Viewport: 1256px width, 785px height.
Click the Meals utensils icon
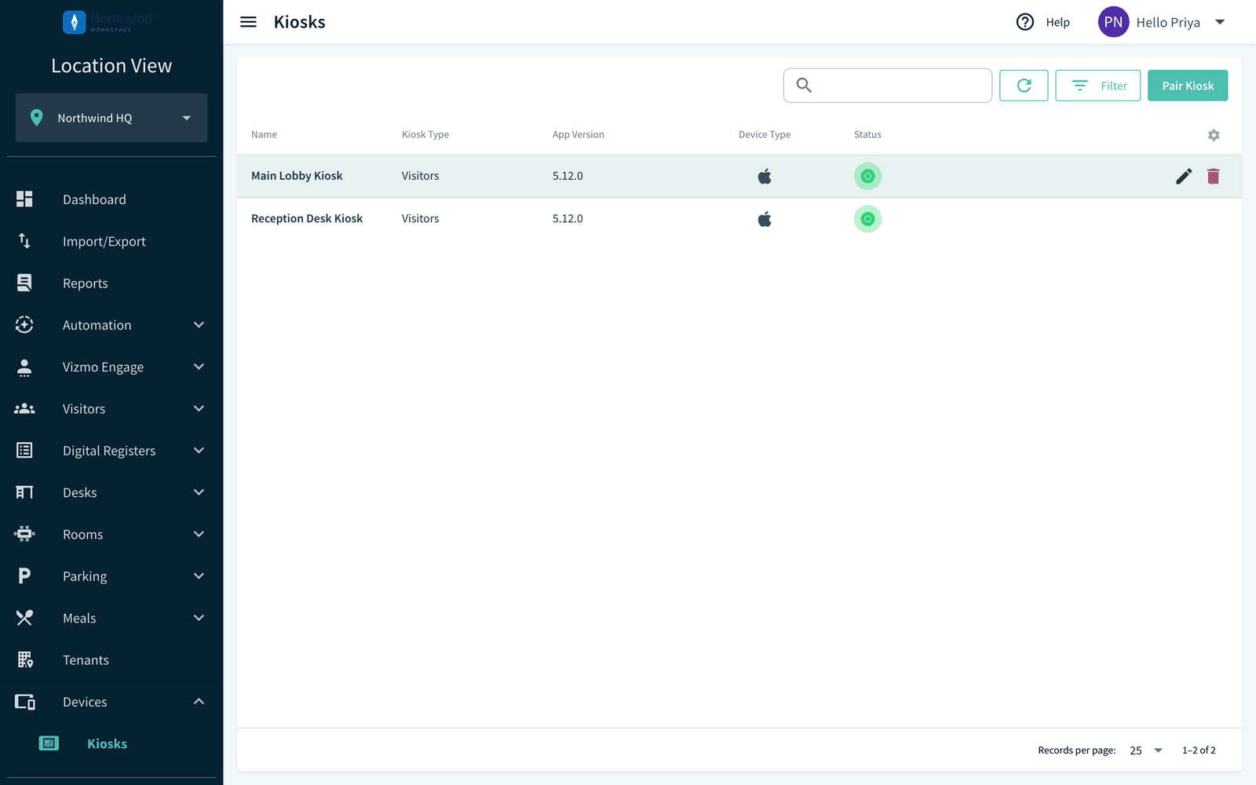tap(24, 618)
